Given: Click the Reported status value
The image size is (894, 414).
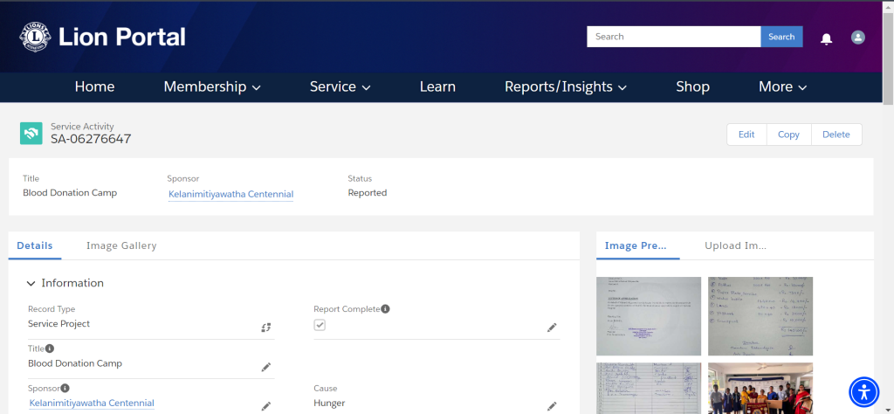Looking at the screenshot, I should (368, 193).
